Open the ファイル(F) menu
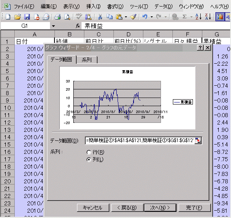The width and height of the screenshot is (231, 218). [24, 7]
